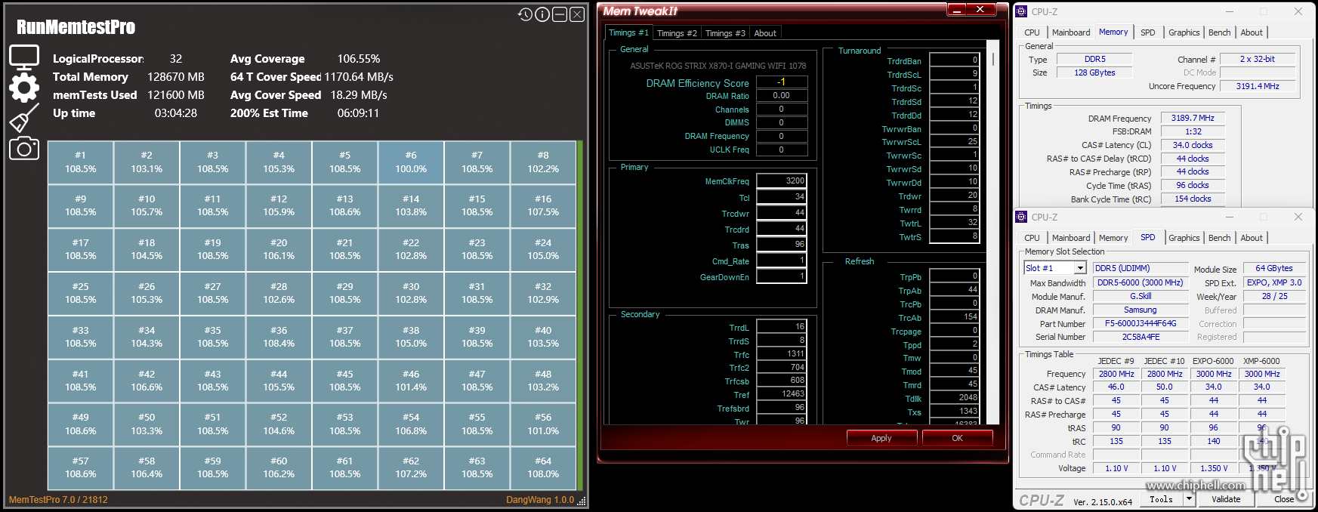Image resolution: width=1318 pixels, height=512 pixels.
Task: Close the Mem TweakIt window
Action: coord(980,10)
